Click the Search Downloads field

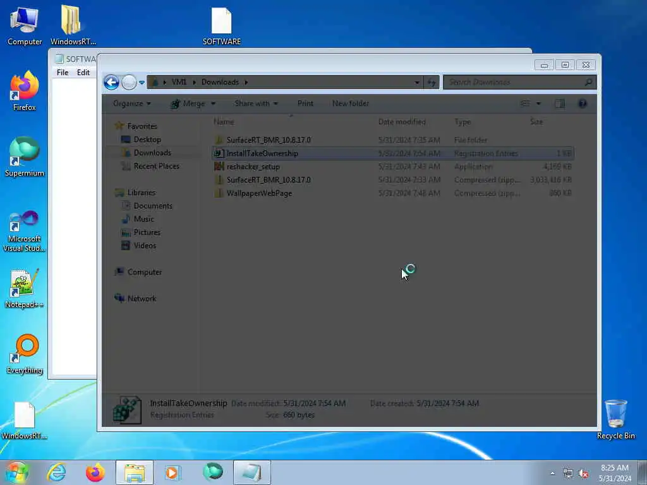tap(519, 82)
